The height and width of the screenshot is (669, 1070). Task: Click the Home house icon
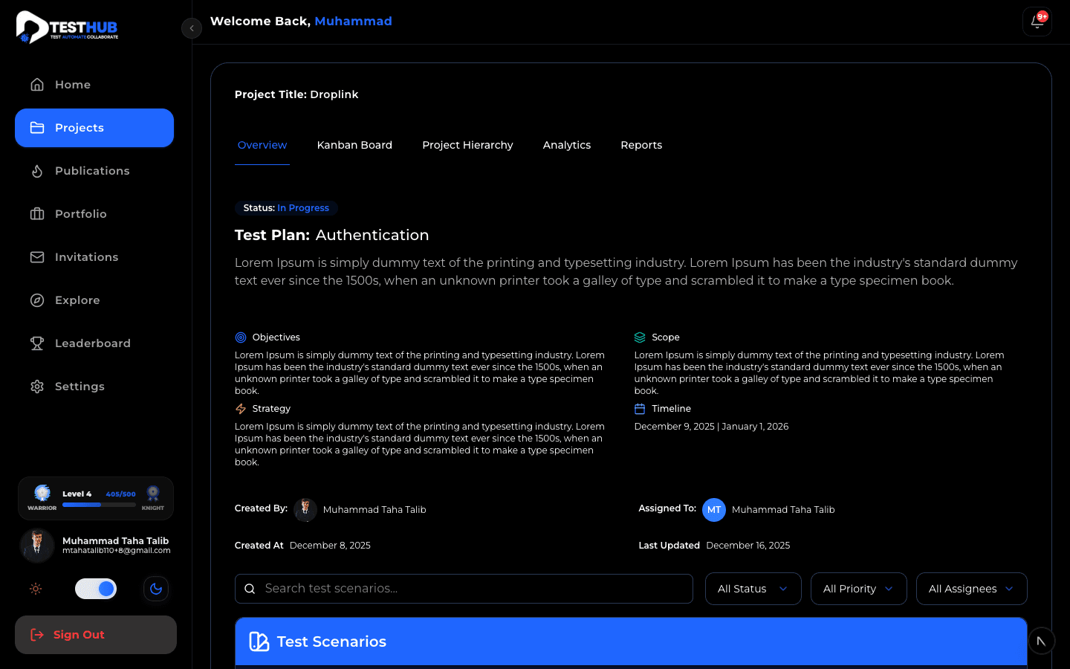click(37, 85)
